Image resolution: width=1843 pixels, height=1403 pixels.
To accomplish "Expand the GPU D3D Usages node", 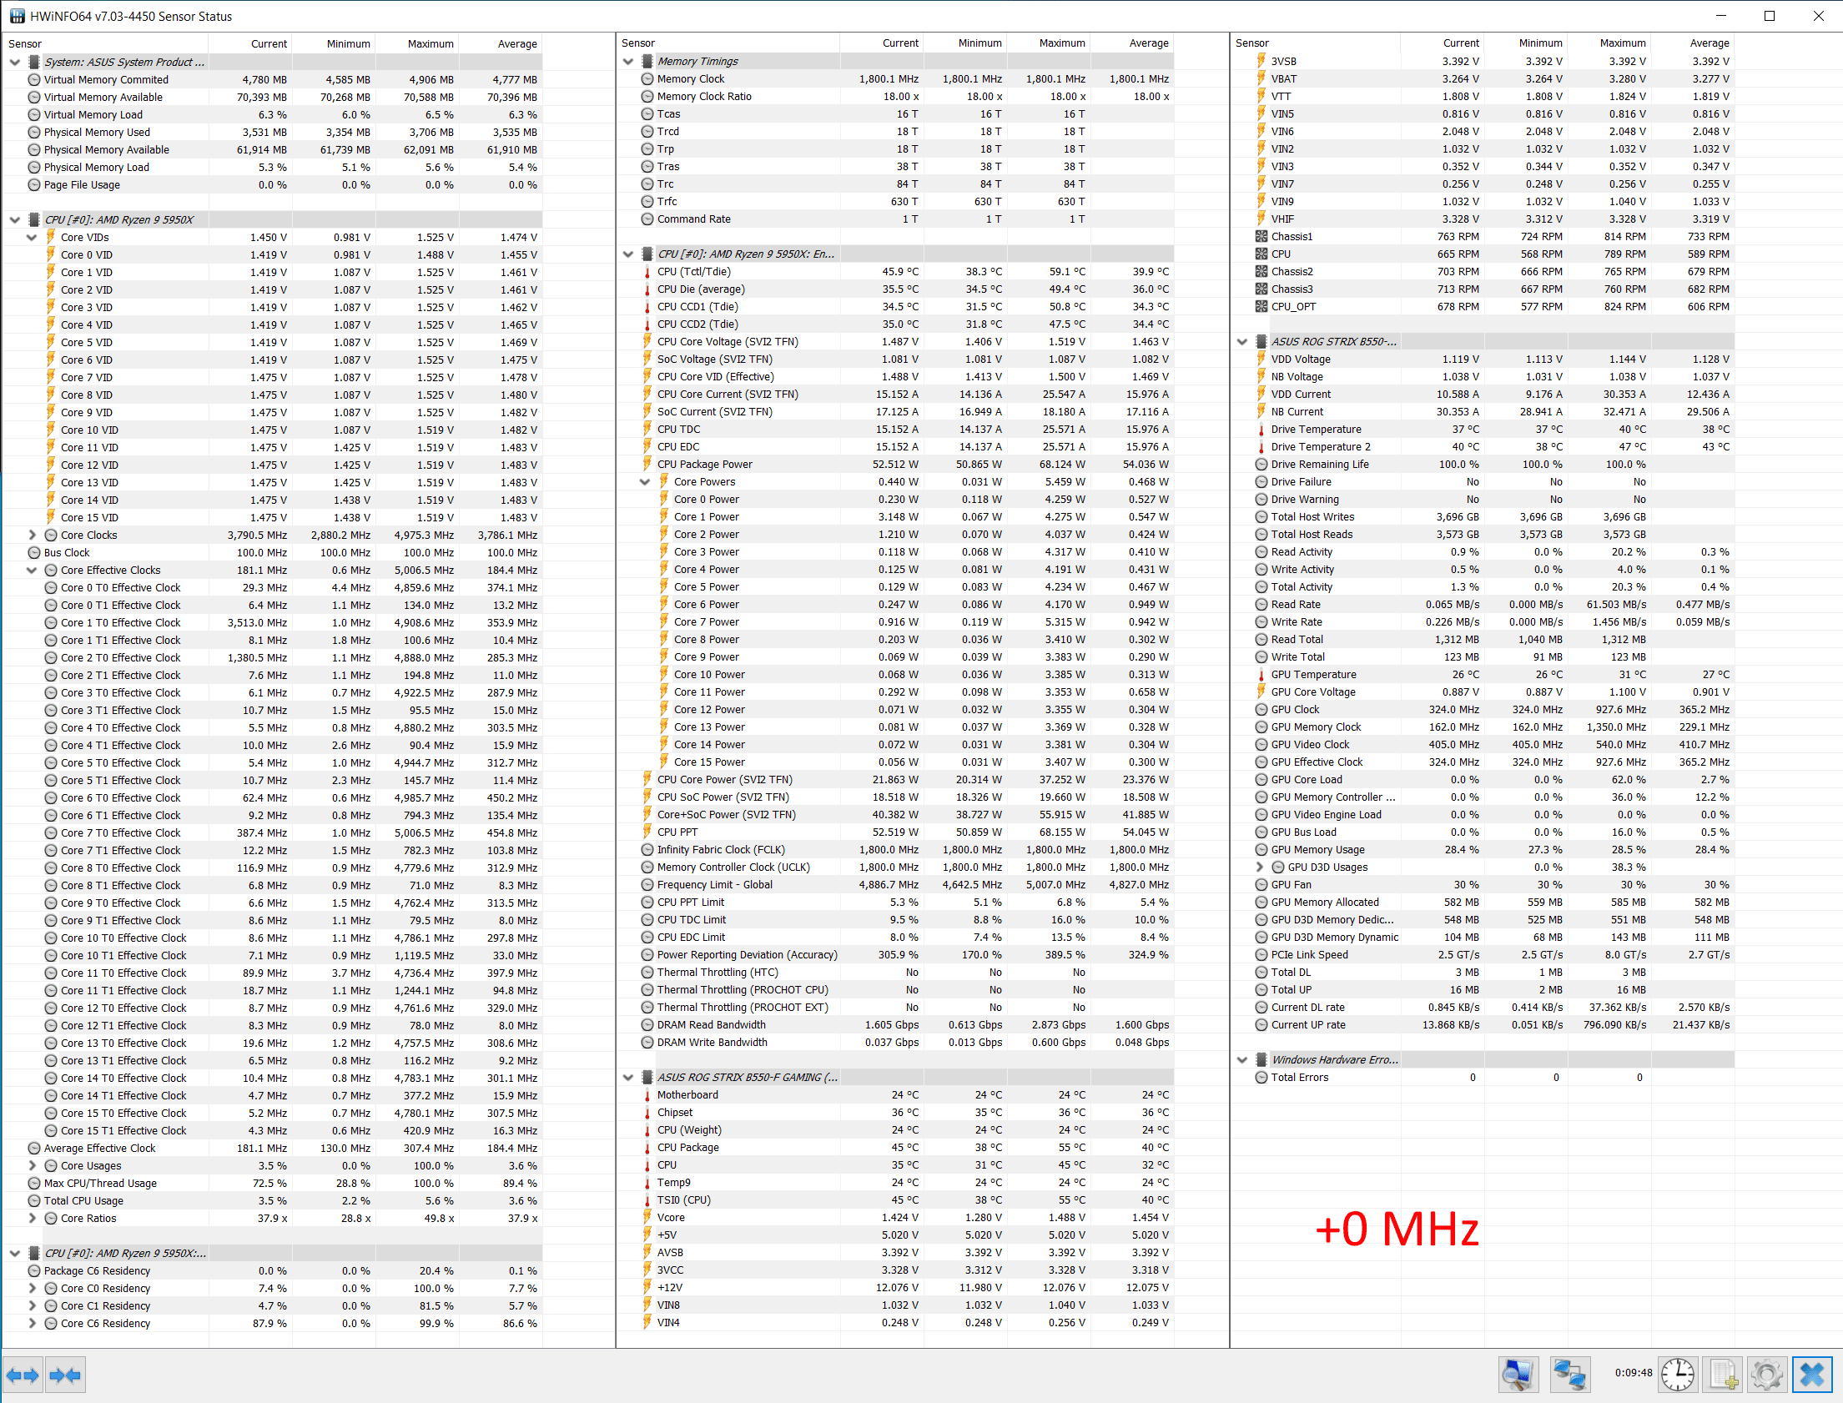I will coord(1259,867).
